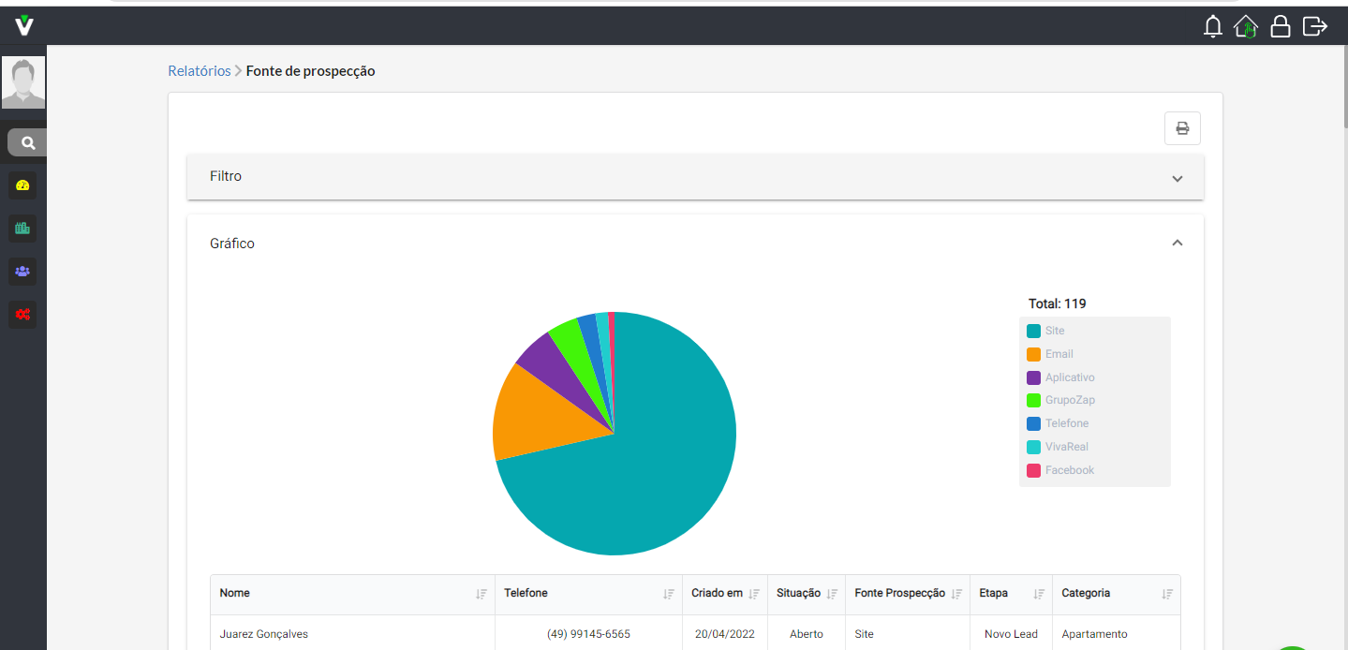Expand the Filtro panel
The image size is (1348, 650).
(x=695, y=177)
